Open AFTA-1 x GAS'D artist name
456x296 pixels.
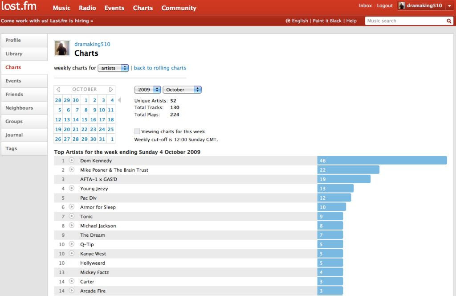[98, 179]
